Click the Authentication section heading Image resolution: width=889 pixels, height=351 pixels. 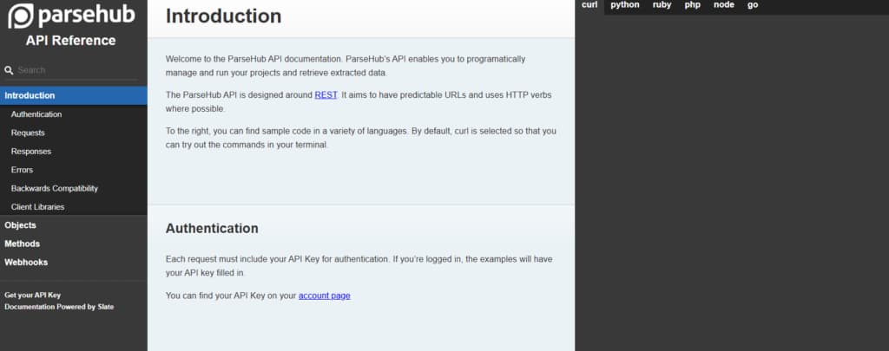pyautogui.click(x=212, y=229)
